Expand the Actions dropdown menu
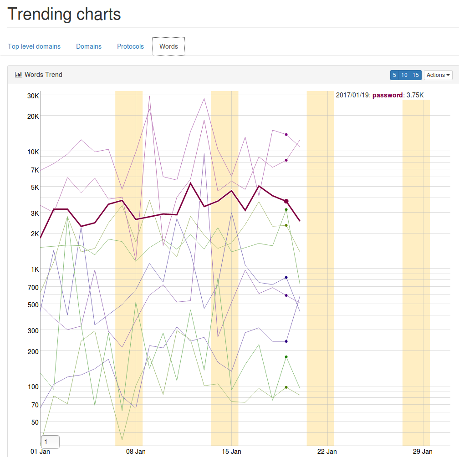 [438, 75]
